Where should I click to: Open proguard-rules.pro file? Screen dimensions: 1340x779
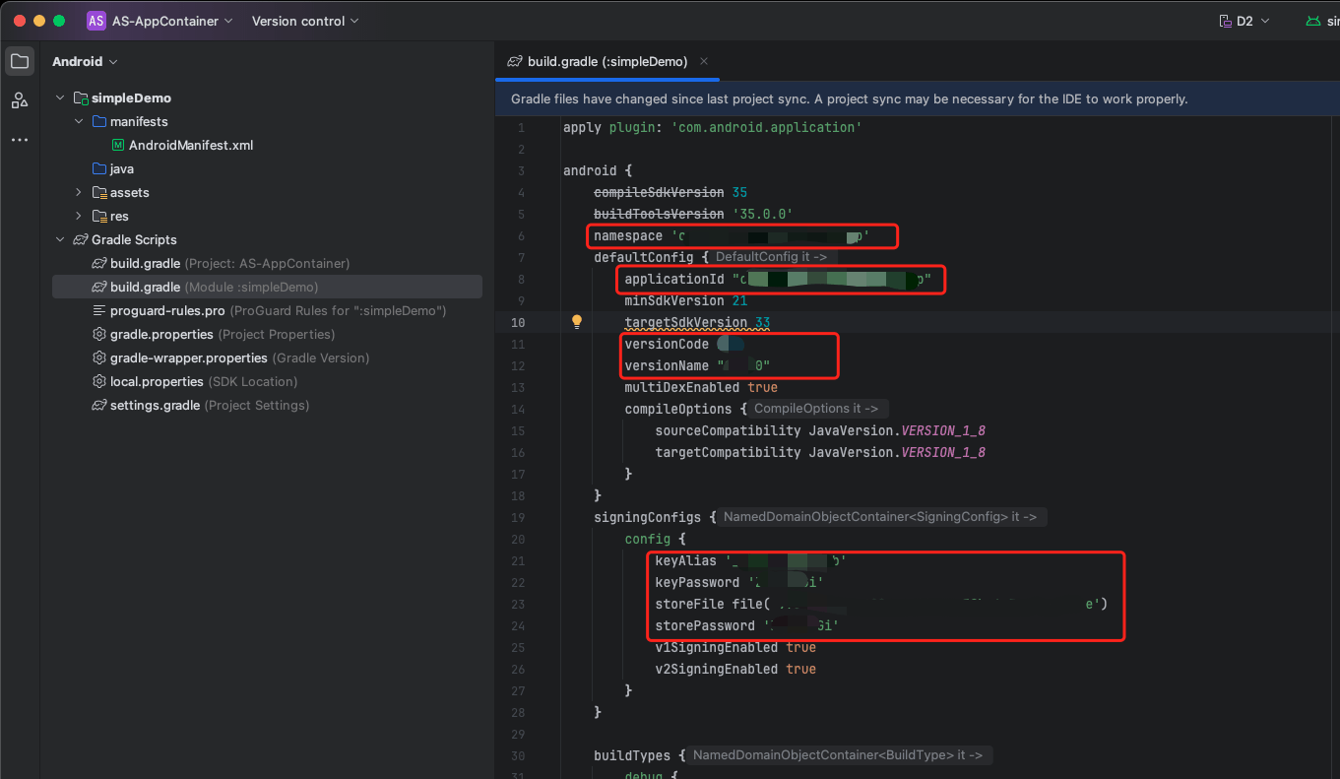[x=279, y=310]
